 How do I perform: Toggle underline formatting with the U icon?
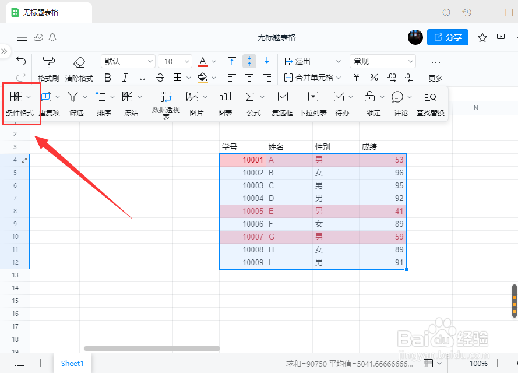141,77
